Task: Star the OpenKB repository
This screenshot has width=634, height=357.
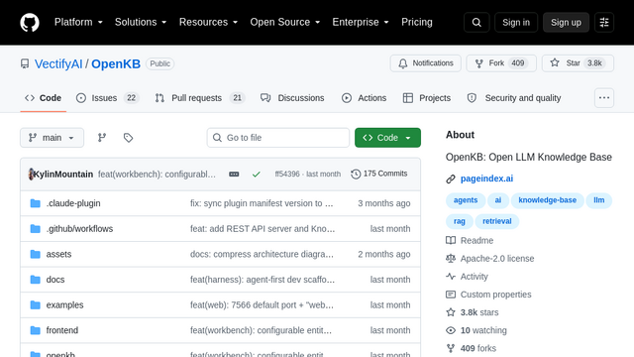Action: tap(578, 63)
